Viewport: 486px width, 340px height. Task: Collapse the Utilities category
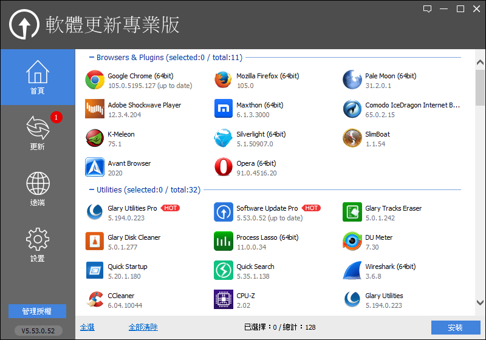tap(92, 189)
